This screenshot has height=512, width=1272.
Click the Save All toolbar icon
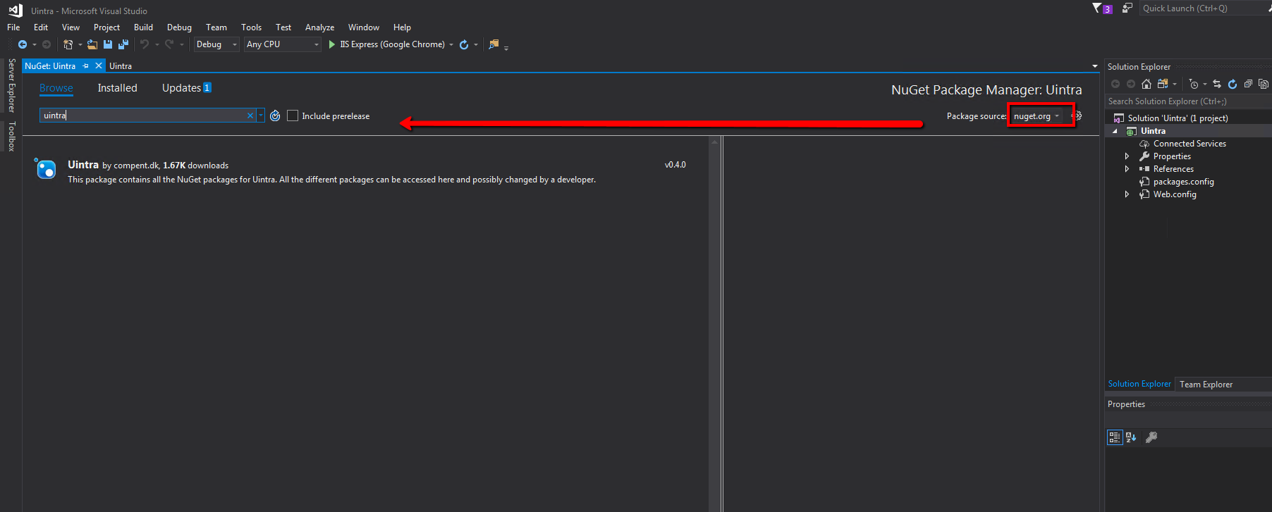[123, 44]
